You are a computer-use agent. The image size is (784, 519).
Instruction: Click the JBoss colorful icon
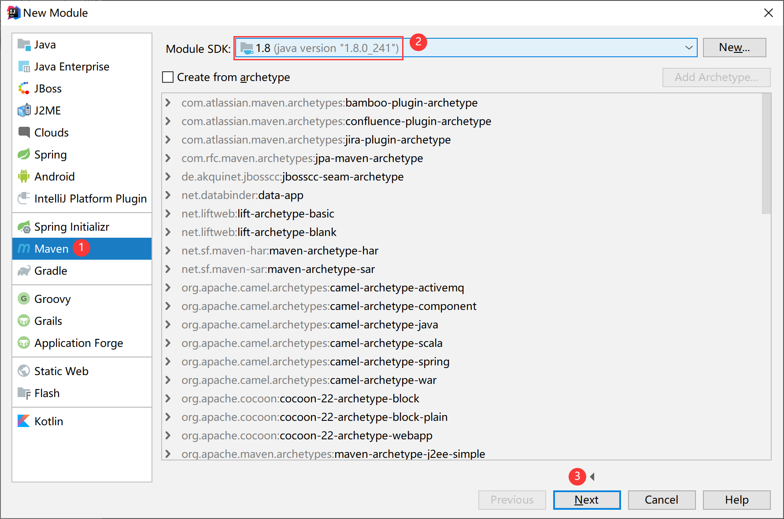(x=23, y=88)
